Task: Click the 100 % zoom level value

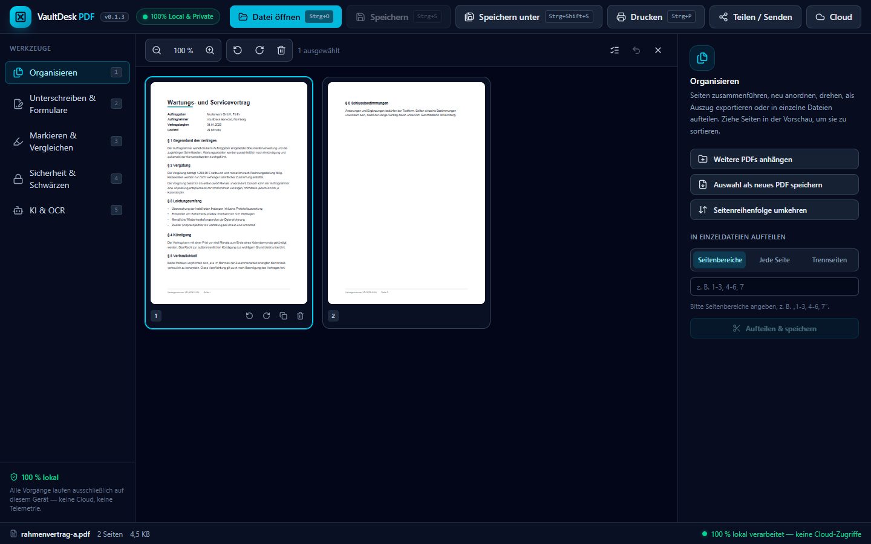Action: coord(183,51)
